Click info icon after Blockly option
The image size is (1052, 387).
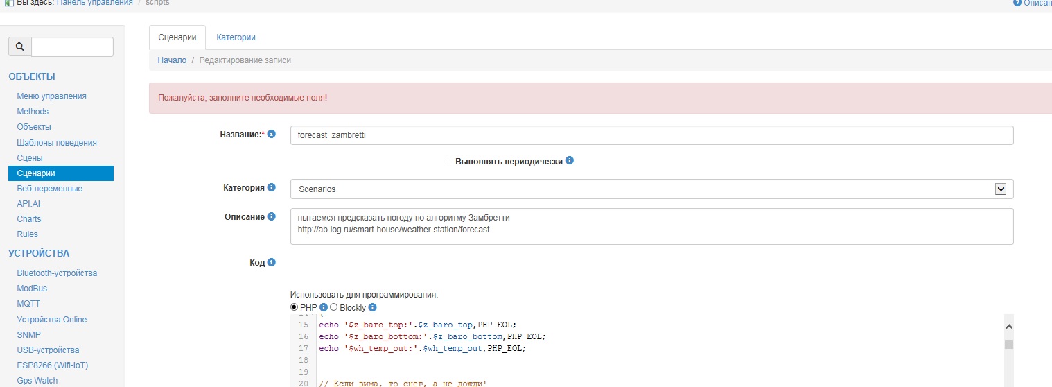372,307
